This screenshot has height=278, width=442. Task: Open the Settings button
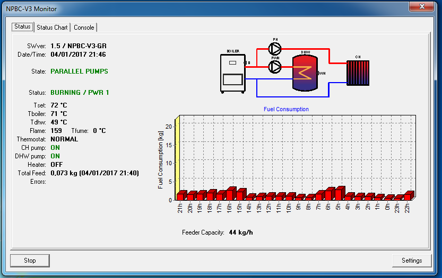pos(412,261)
